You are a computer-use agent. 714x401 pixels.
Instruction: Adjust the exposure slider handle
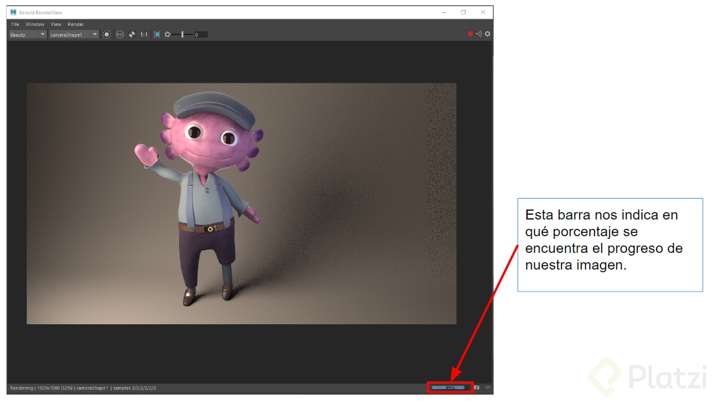182,35
